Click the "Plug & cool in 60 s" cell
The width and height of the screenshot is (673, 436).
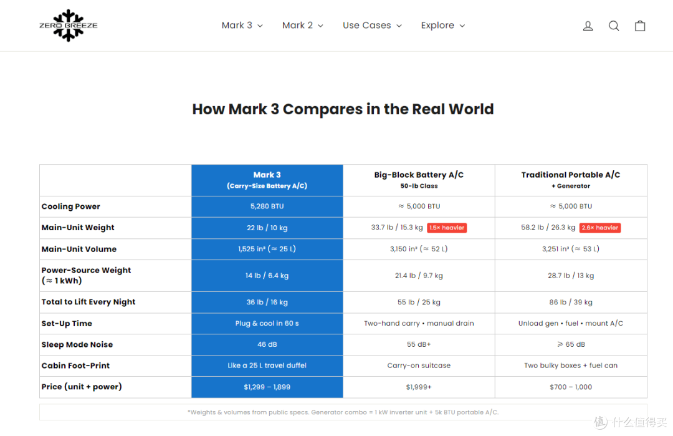pos(267,324)
